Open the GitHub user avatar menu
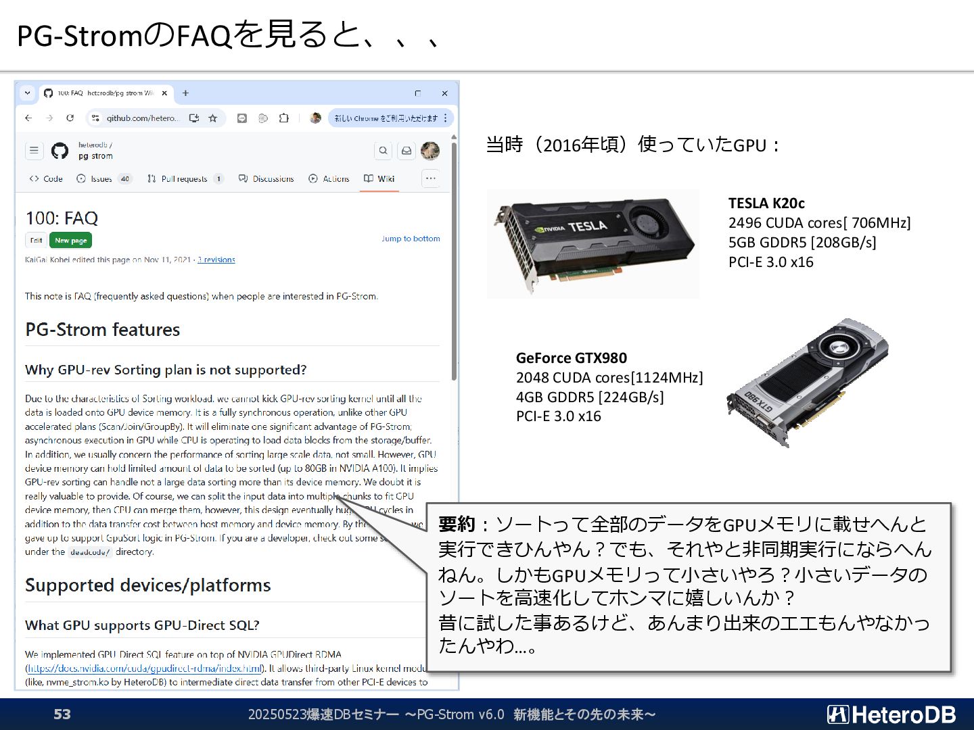 tap(430, 151)
